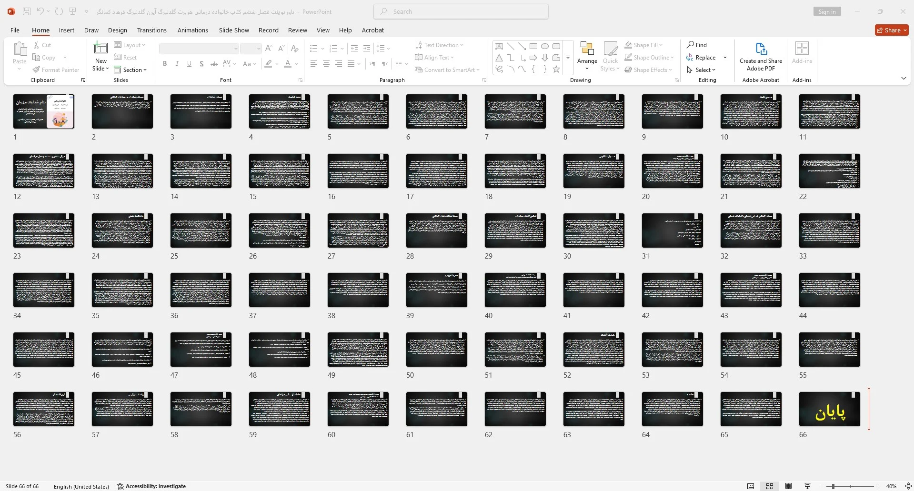914x491 pixels.
Task: Toggle Slide Sorter view button
Action: click(770, 486)
